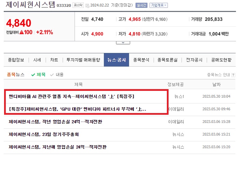Click the 코스닥 market badge
237x195 pixels.
pyautogui.click(x=78, y=5)
